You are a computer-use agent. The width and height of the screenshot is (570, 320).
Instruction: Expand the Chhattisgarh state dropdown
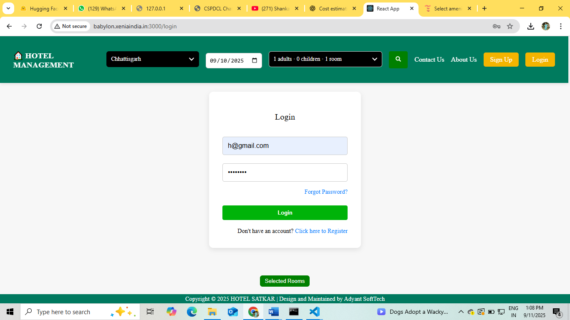point(153,59)
